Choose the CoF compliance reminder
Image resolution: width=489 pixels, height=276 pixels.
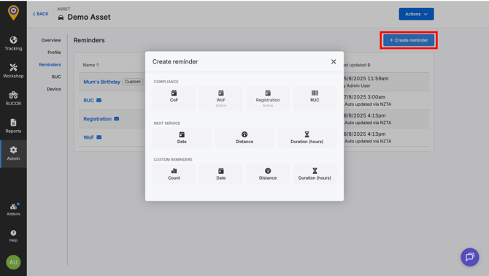pyautogui.click(x=174, y=99)
